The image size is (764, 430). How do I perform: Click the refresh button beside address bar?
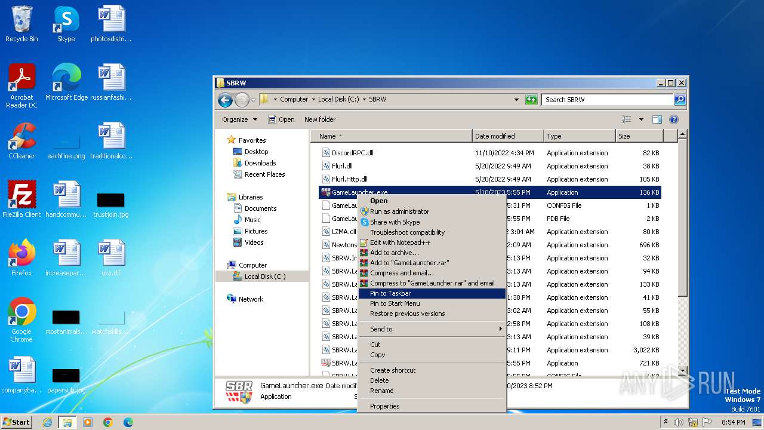531,100
